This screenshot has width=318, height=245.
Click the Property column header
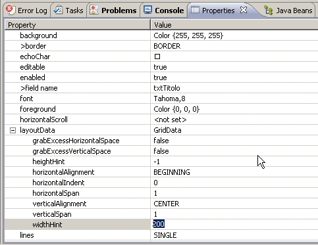click(x=77, y=25)
